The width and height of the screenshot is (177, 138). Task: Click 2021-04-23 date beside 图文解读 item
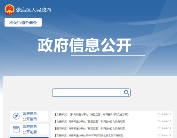(x=164, y=128)
